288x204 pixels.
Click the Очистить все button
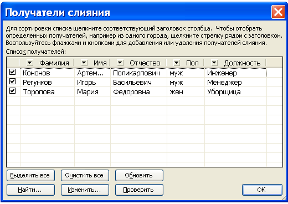click(x=85, y=175)
